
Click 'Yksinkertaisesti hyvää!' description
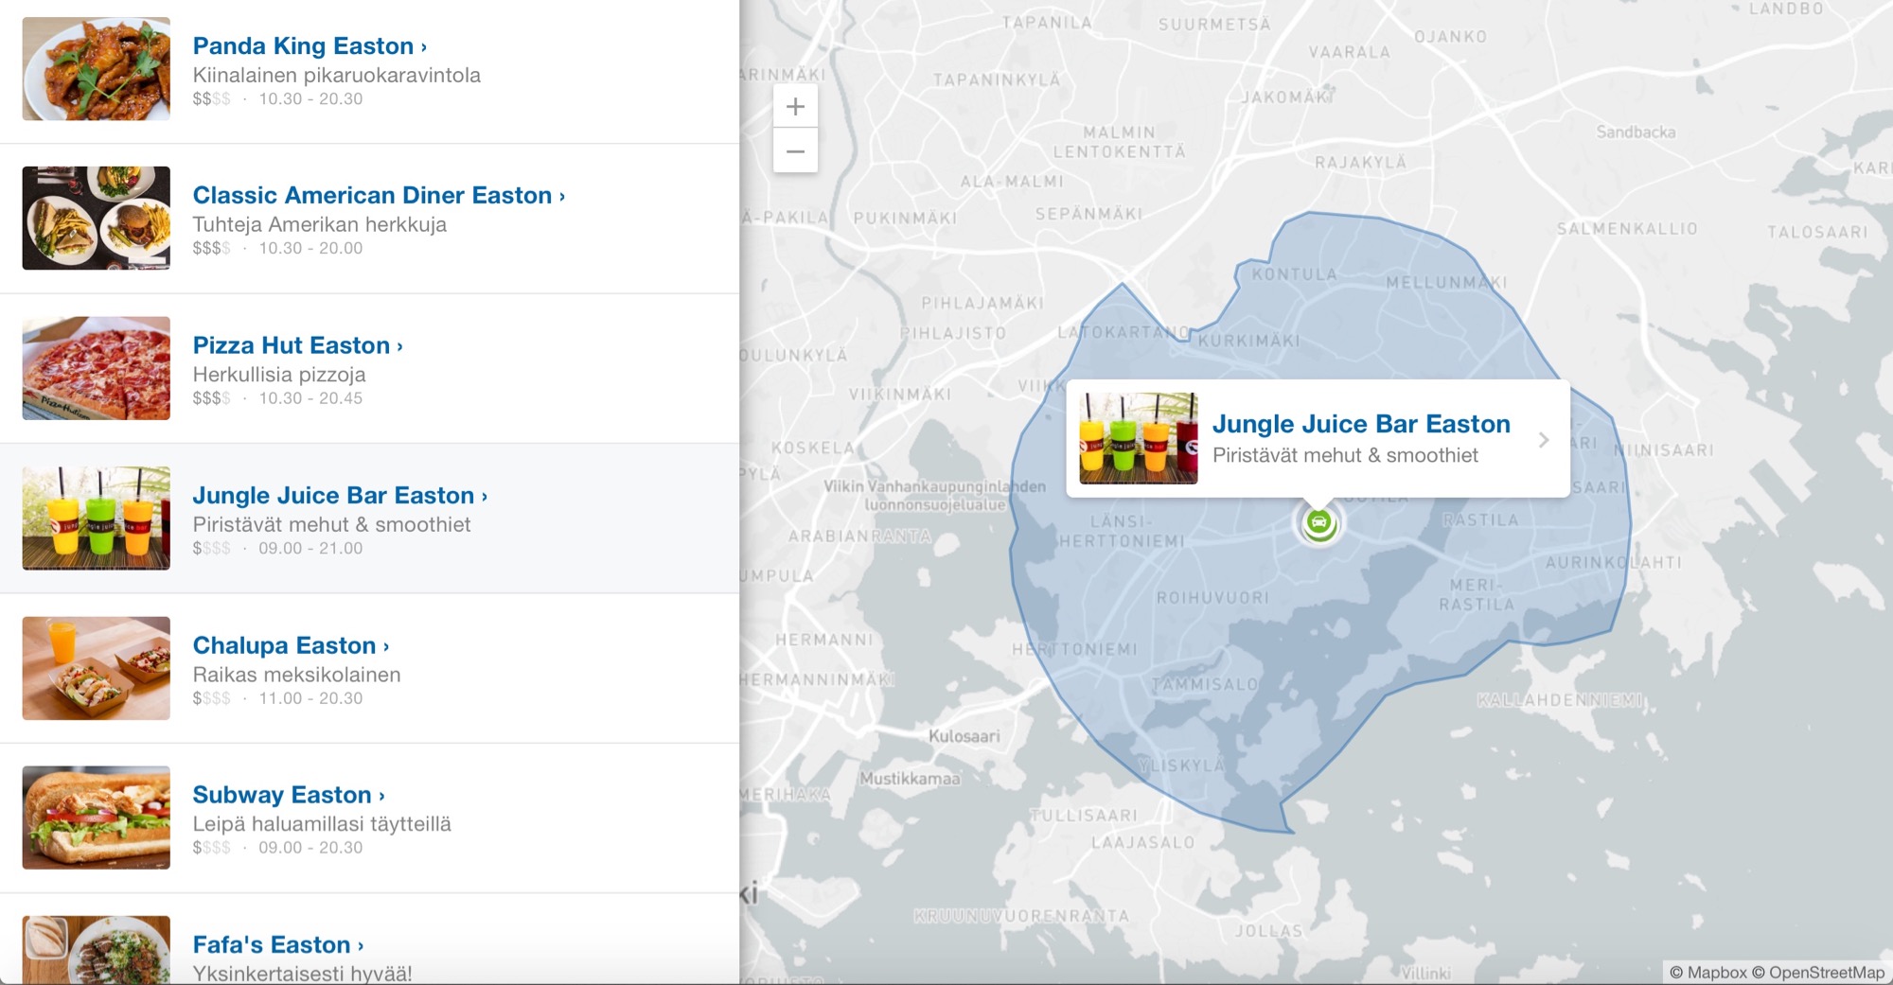[302, 973]
